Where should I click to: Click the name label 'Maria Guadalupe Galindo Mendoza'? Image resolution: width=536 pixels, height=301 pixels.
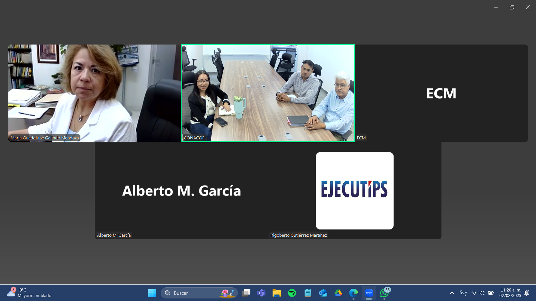45,138
